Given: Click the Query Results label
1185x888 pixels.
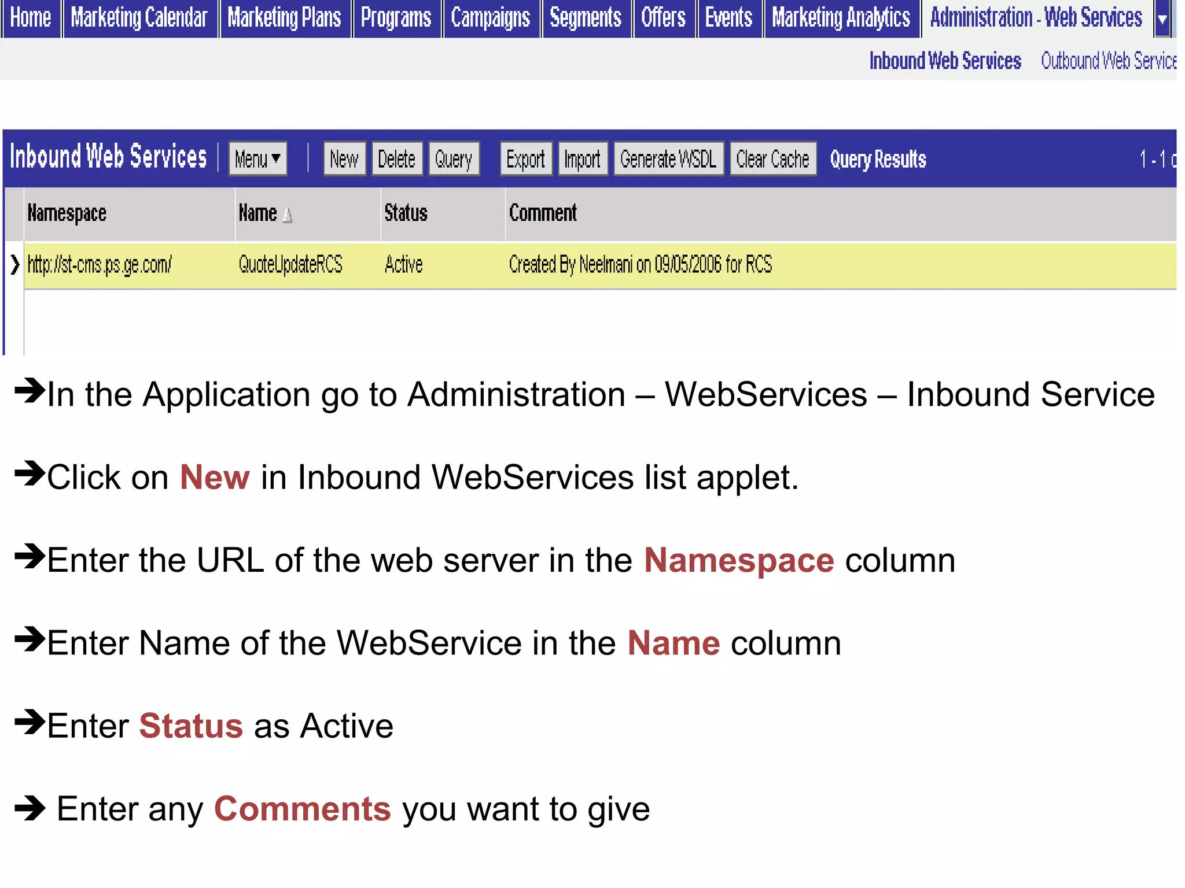Looking at the screenshot, I should click(878, 159).
